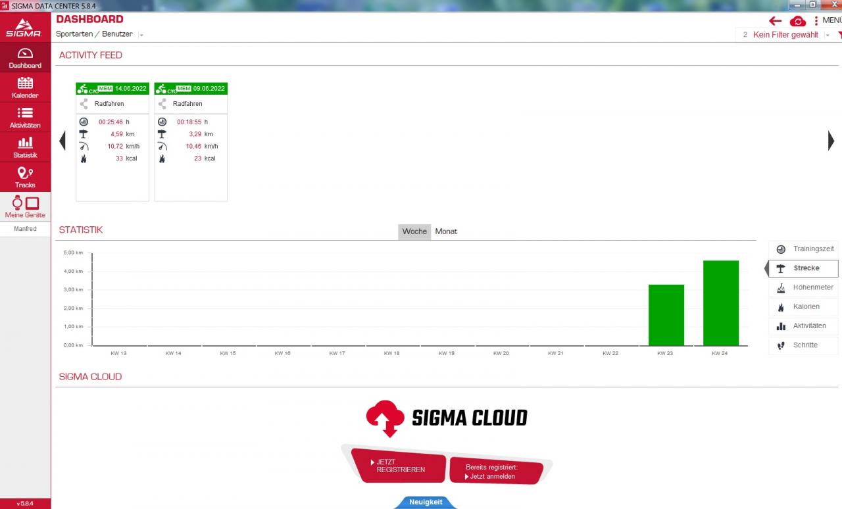Open Meine Geräte devices section
The image size is (842, 509).
(25, 206)
